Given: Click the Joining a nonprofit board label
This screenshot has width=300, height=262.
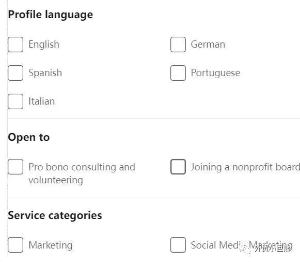Looking at the screenshot, I should pos(245,167).
